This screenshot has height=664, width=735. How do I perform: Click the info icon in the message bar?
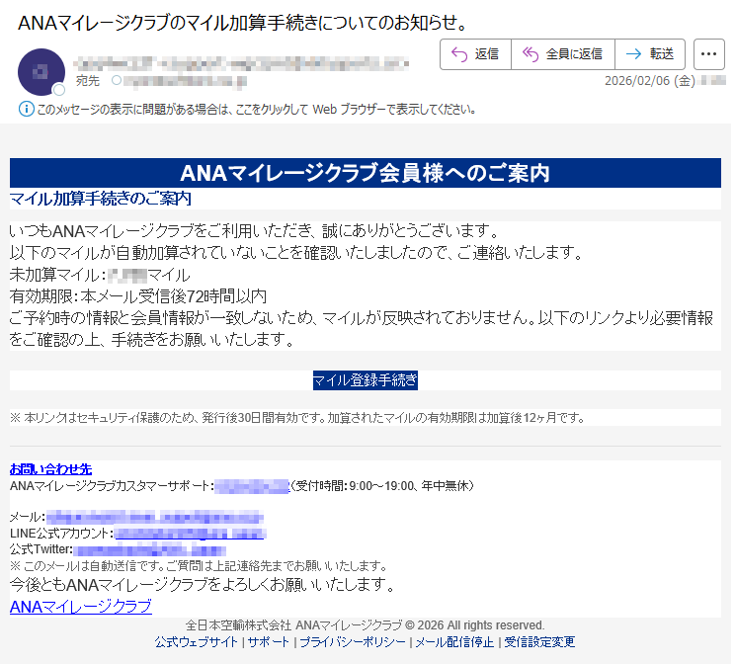[26, 109]
